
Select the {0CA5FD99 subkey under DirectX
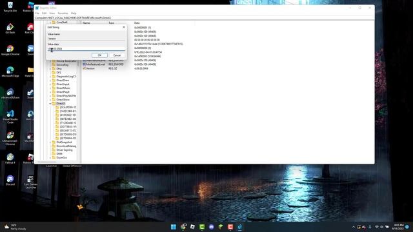[68, 108]
